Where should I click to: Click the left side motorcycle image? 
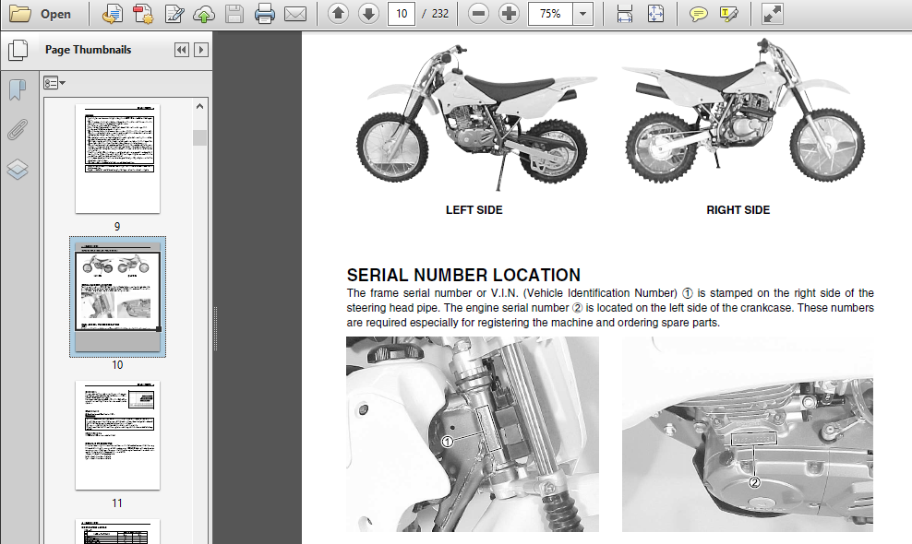coord(475,116)
